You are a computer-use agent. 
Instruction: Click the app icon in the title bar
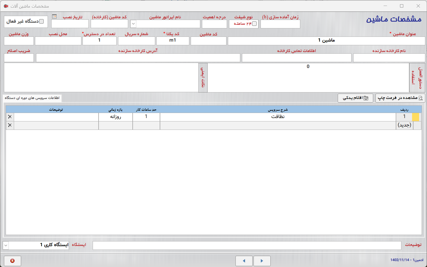pyautogui.click(x=6, y=6)
